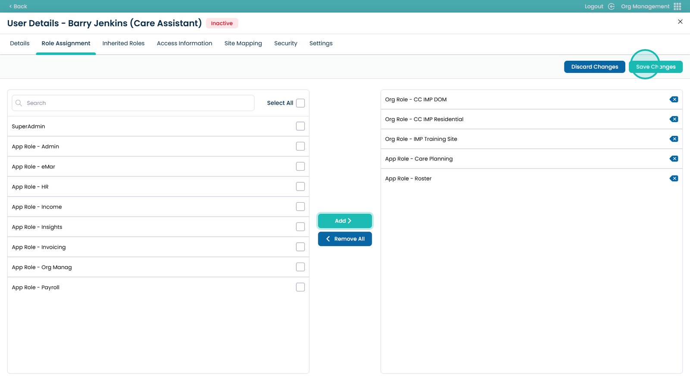Remove the App Role - Care Planning assignment

pyautogui.click(x=674, y=159)
